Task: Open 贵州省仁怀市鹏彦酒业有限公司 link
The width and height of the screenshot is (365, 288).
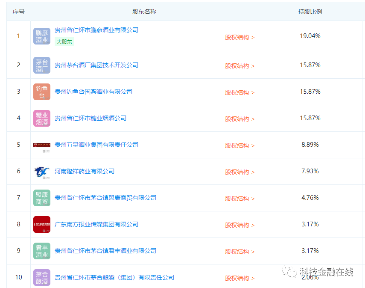Action: click(96, 30)
